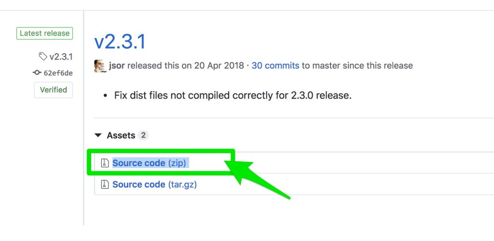
Task: Click the Assets section label
Action: click(121, 136)
